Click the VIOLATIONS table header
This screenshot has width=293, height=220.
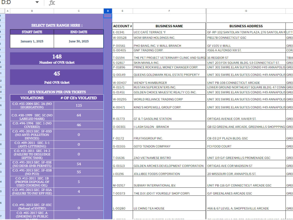(32, 98)
